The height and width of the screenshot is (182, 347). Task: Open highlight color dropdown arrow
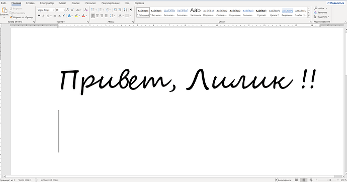pyautogui.click(x=79, y=16)
